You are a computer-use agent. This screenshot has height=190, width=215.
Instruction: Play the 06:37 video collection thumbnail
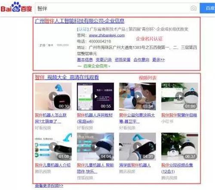coord(180,146)
